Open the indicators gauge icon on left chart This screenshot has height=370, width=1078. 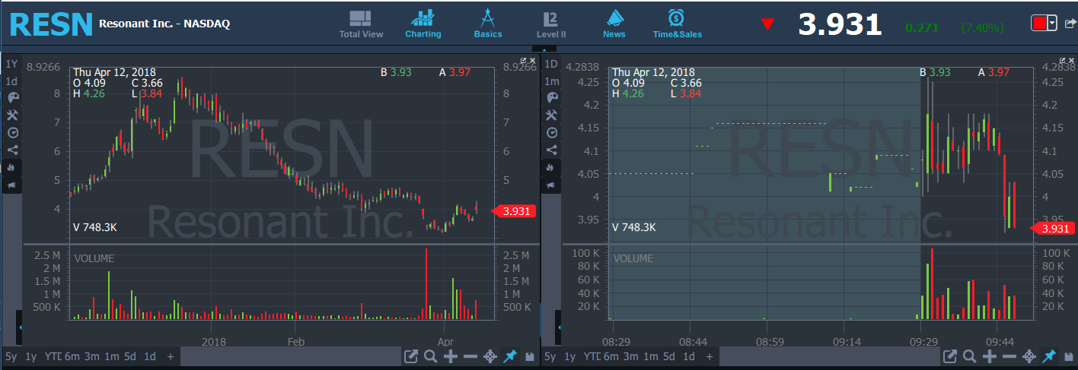[12, 132]
